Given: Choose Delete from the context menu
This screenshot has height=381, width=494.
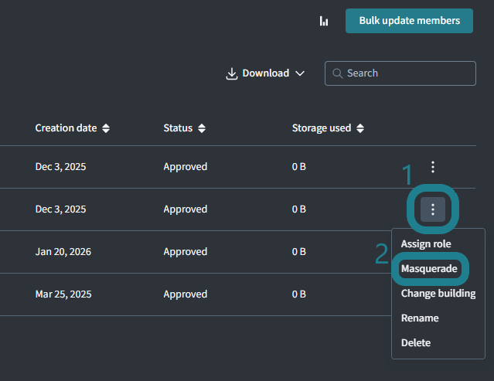Looking at the screenshot, I should [416, 342].
